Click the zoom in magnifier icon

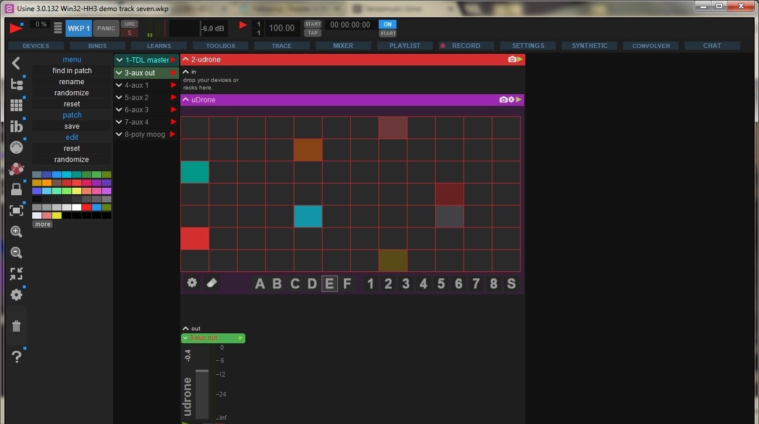point(16,232)
